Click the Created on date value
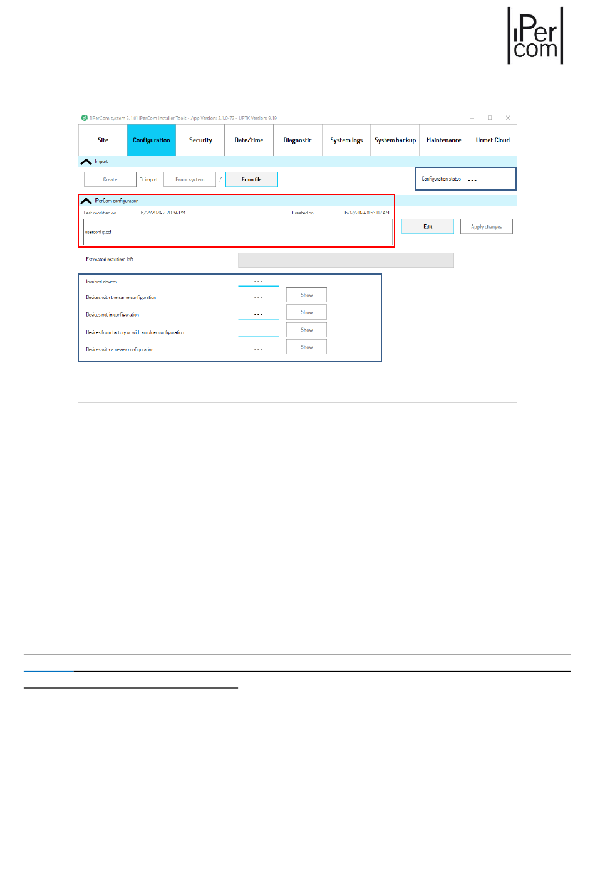Screen dimensions: 595x876 (x=367, y=213)
